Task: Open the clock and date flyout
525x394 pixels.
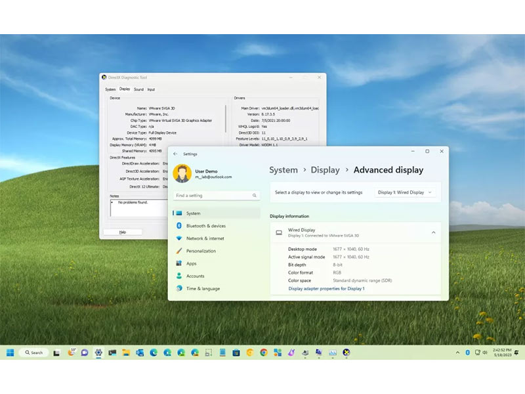Action: [502, 353]
